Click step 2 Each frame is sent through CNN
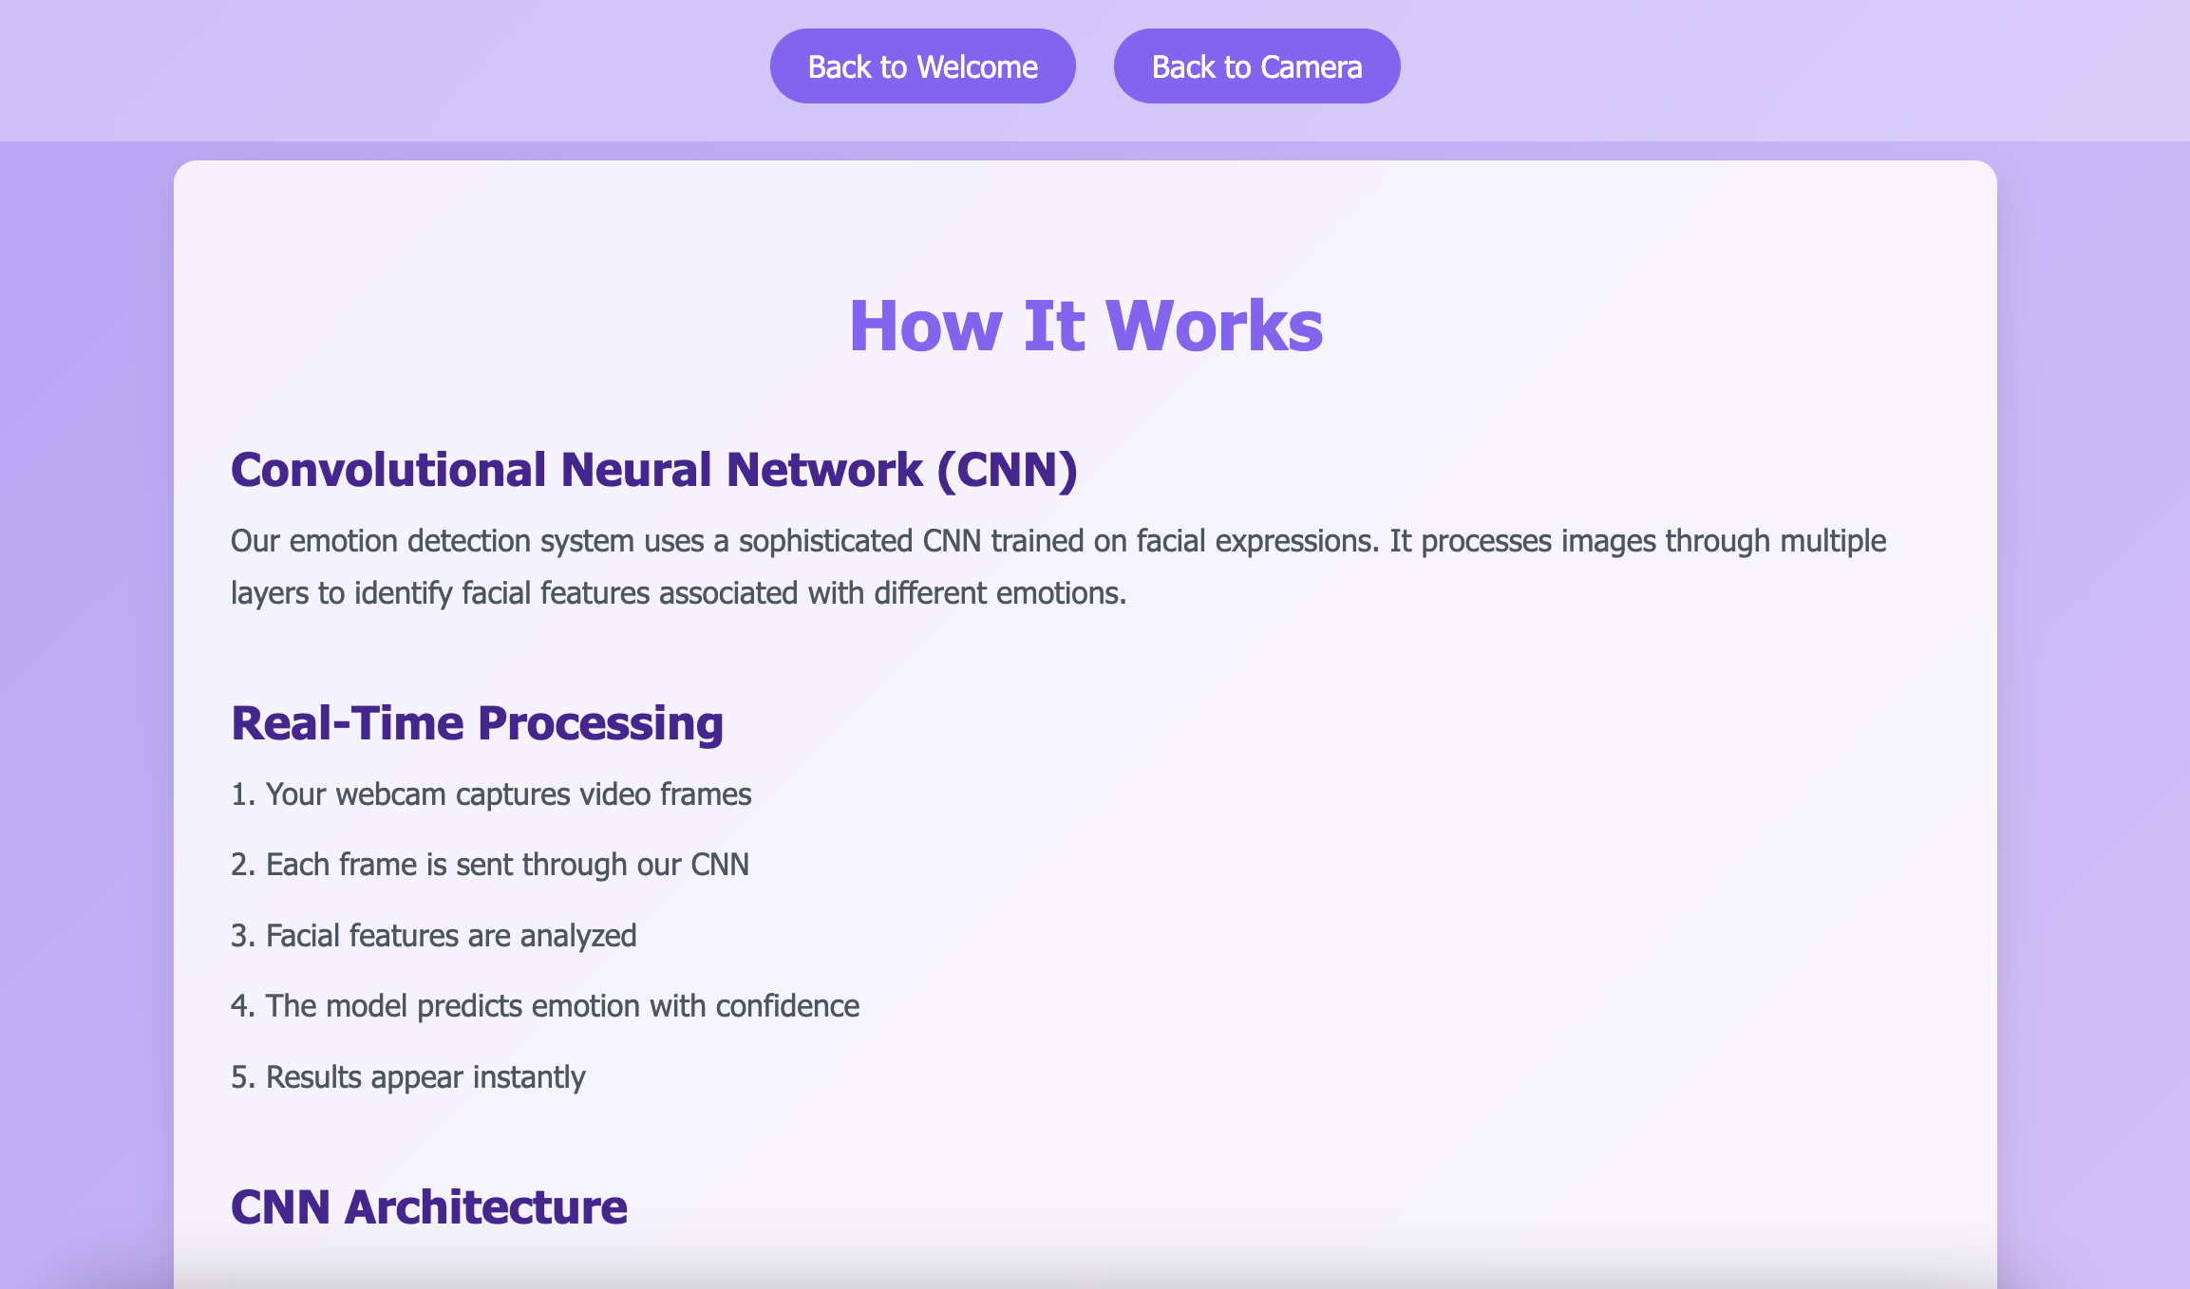Screen dimensions: 2190x1289 (490, 865)
